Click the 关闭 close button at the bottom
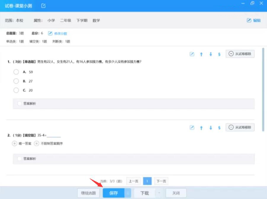This screenshot has width=267, height=199. point(176,193)
